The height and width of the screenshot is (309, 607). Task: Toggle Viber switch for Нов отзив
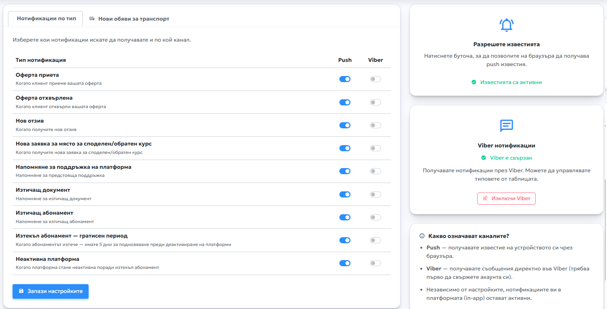[375, 125]
